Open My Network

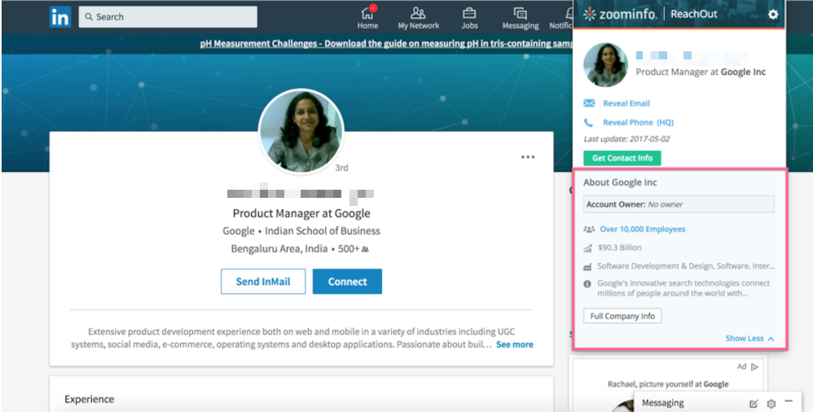[419, 17]
